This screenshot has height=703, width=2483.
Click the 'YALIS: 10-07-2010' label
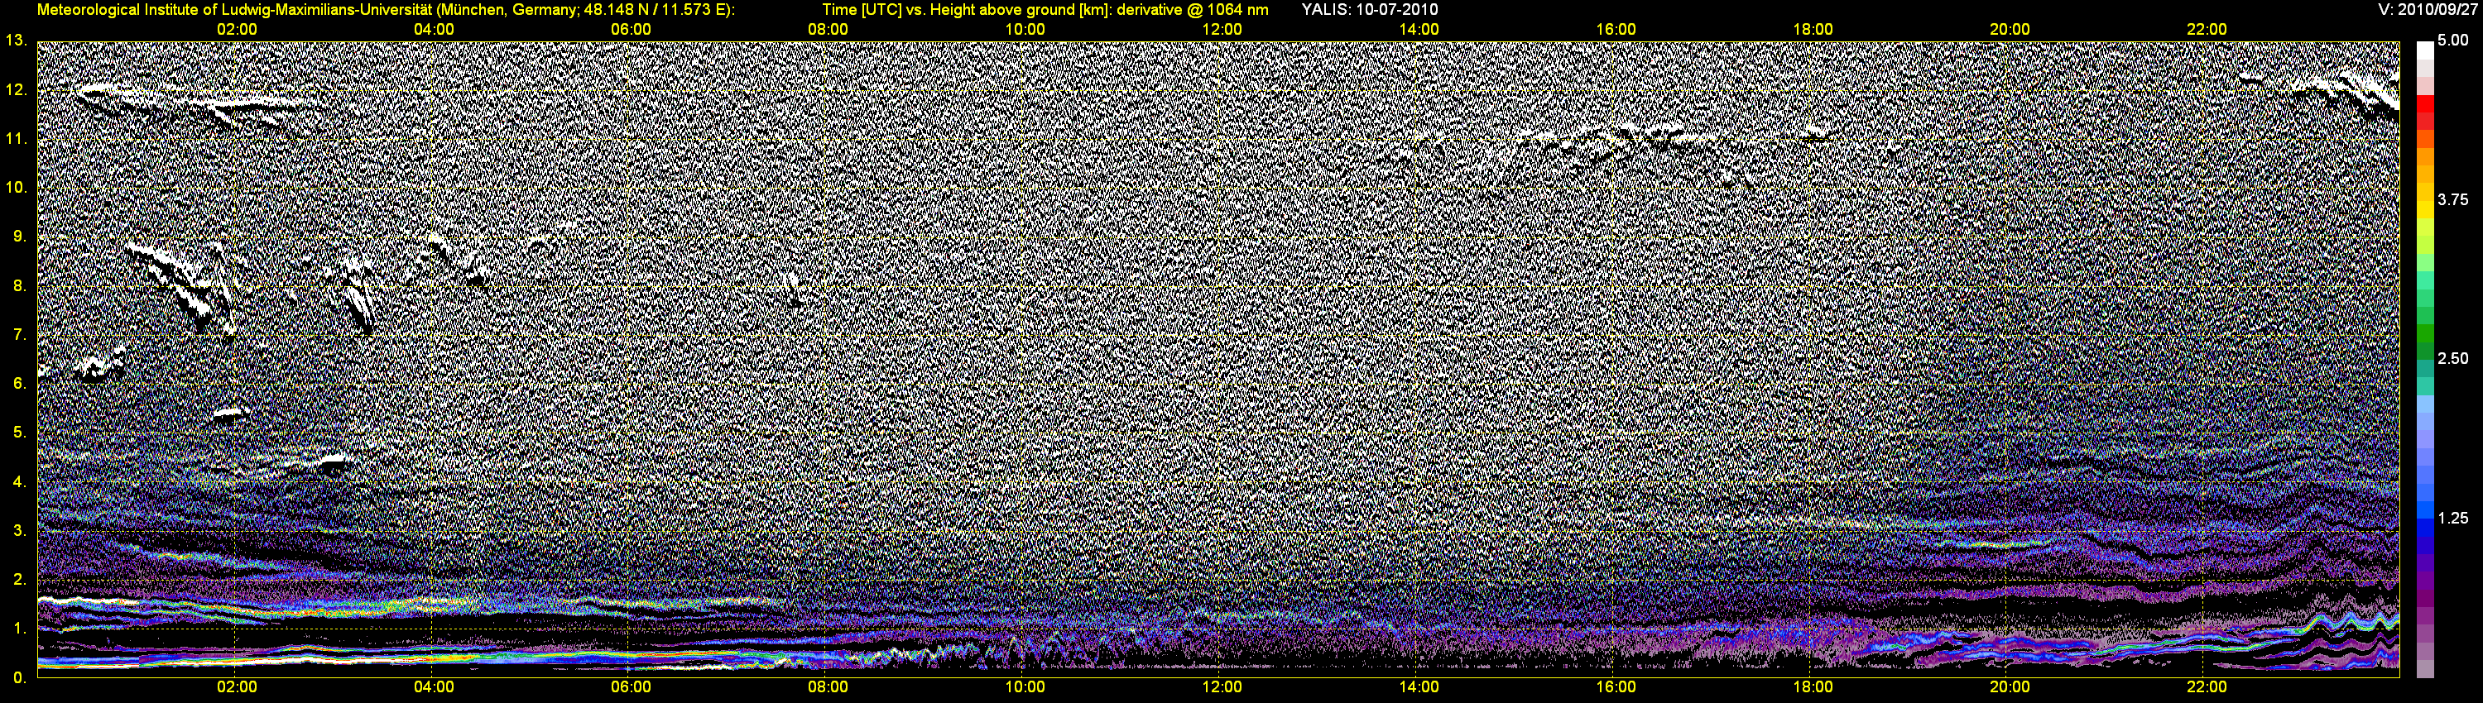[x=1370, y=10]
